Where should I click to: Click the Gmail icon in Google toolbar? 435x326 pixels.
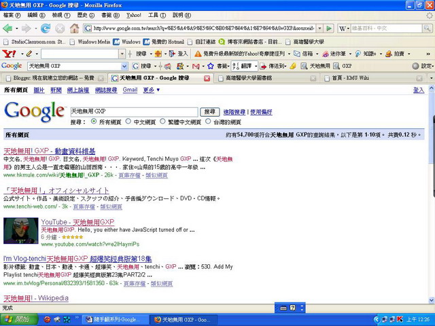(196, 66)
